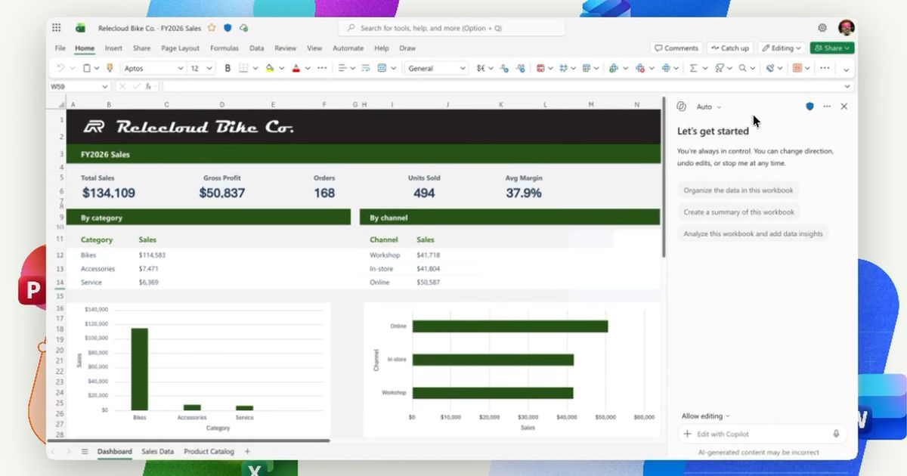The image size is (907, 476).
Task: Open the File menu
Action: [60, 48]
